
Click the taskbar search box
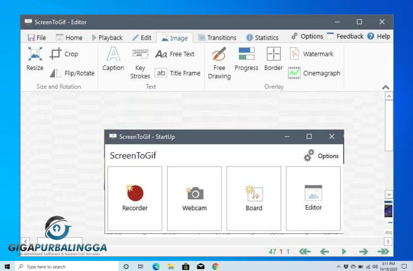click(x=67, y=267)
